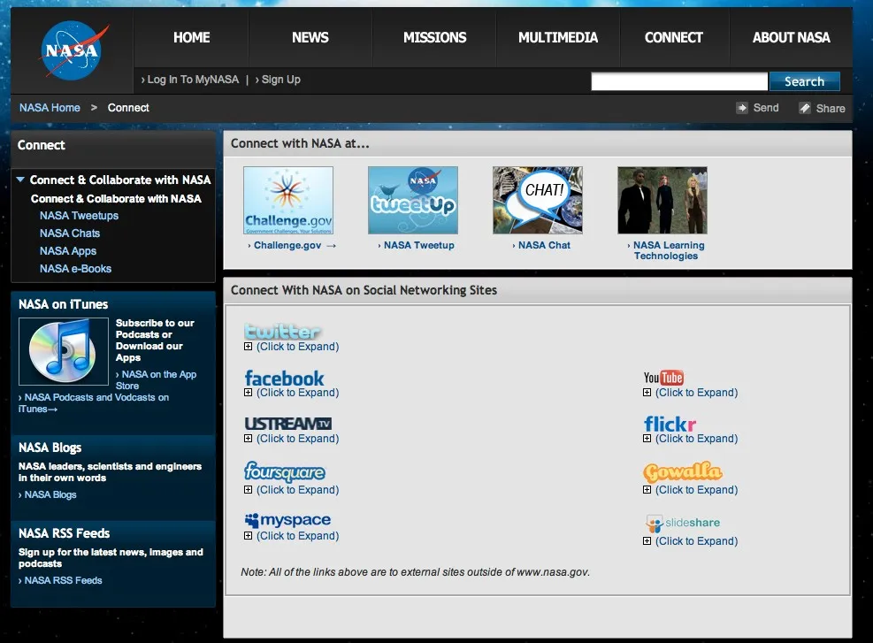Image resolution: width=873 pixels, height=643 pixels.
Task: Expand the Flickr section plus box
Action: coord(647,438)
